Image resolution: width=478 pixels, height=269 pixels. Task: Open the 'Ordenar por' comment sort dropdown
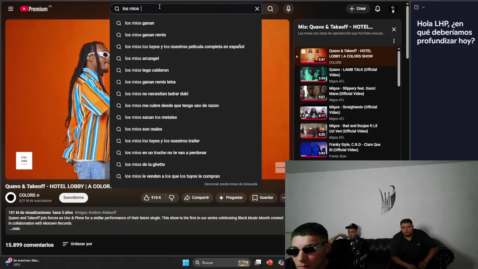(x=77, y=244)
